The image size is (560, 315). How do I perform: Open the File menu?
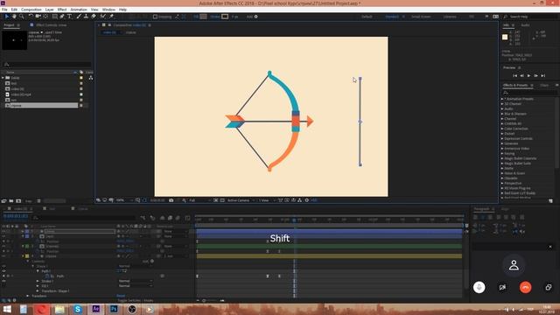click(x=4, y=10)
